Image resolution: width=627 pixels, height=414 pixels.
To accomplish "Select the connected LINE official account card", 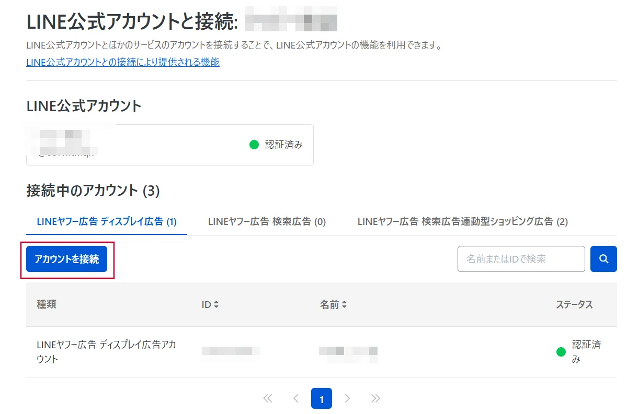I will tap(169, 145).
